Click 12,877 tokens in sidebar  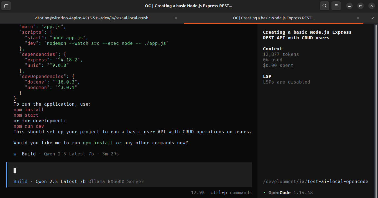click(x=281, y=54)
